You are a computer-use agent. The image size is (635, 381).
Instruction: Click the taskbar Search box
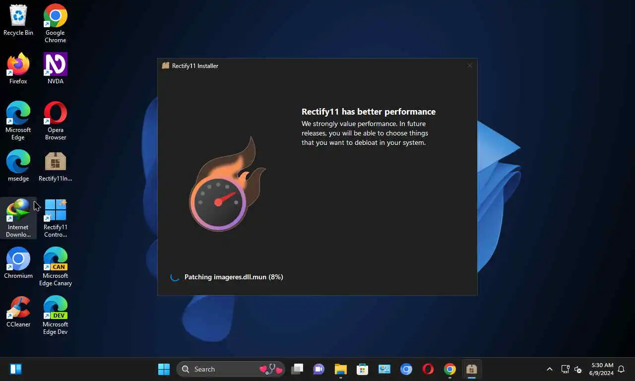click(231, 369)
